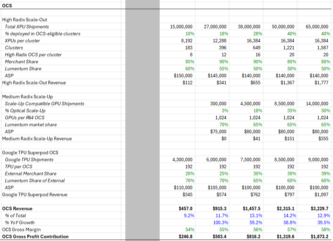Click Medium Radix Scale-Up Revenue $355
Viewport: 333px width, 241px height.
click(323, 139)
